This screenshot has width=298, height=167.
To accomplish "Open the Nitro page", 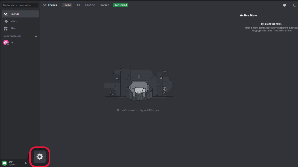I will 20,21.
